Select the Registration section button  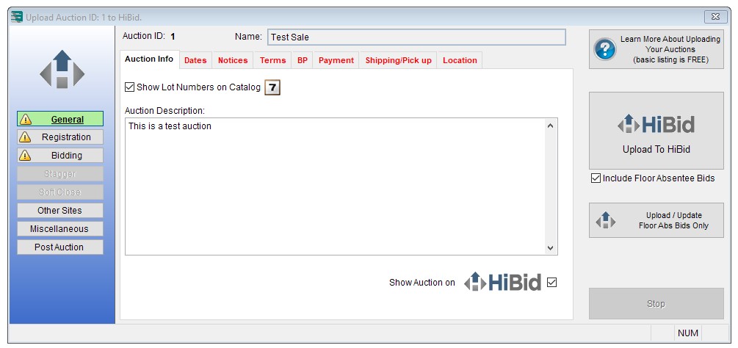coord(60,137)
